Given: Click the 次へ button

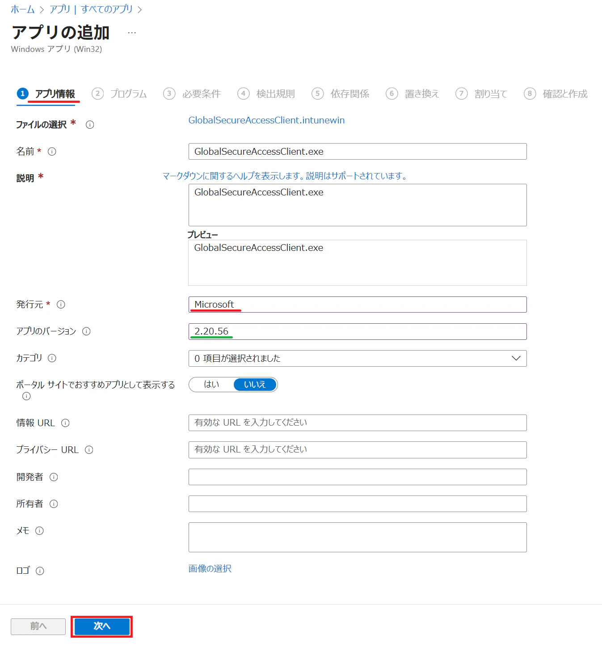Looking at the screenshot, I should 102,627.
